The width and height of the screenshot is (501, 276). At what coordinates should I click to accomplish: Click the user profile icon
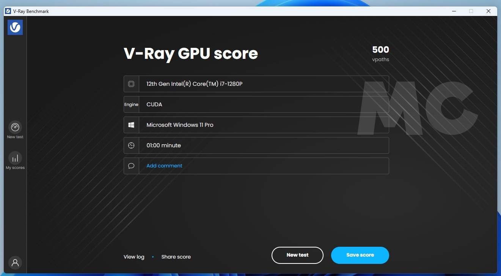15,263
